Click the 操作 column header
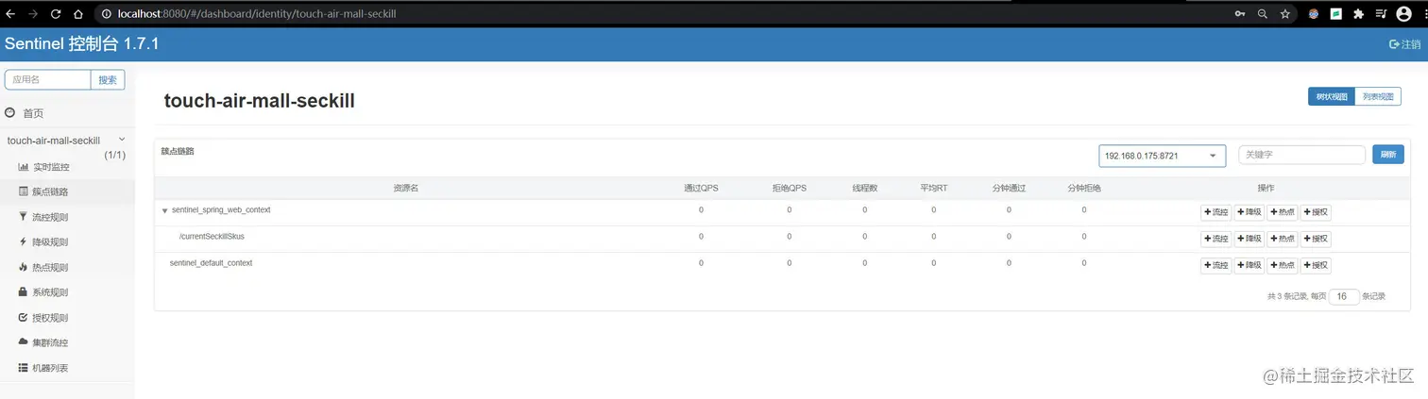The width and height of the screenshot is (1428, 399). click(x=1266, y=188)
